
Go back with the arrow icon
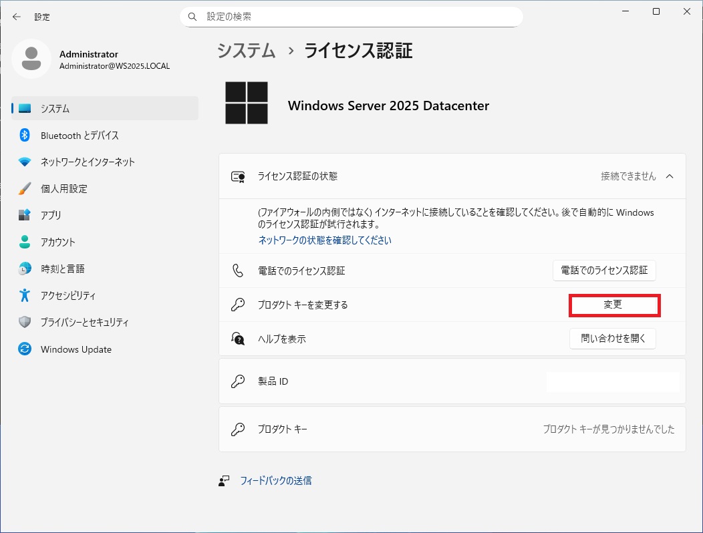pos(17,17)
